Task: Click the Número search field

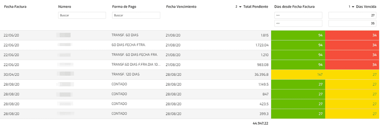Action: click(82, 15)
